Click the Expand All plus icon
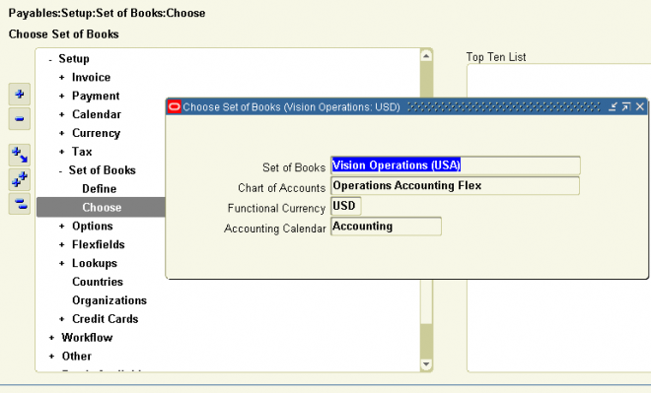The image size is (651, 393). (x=20, y=179)
